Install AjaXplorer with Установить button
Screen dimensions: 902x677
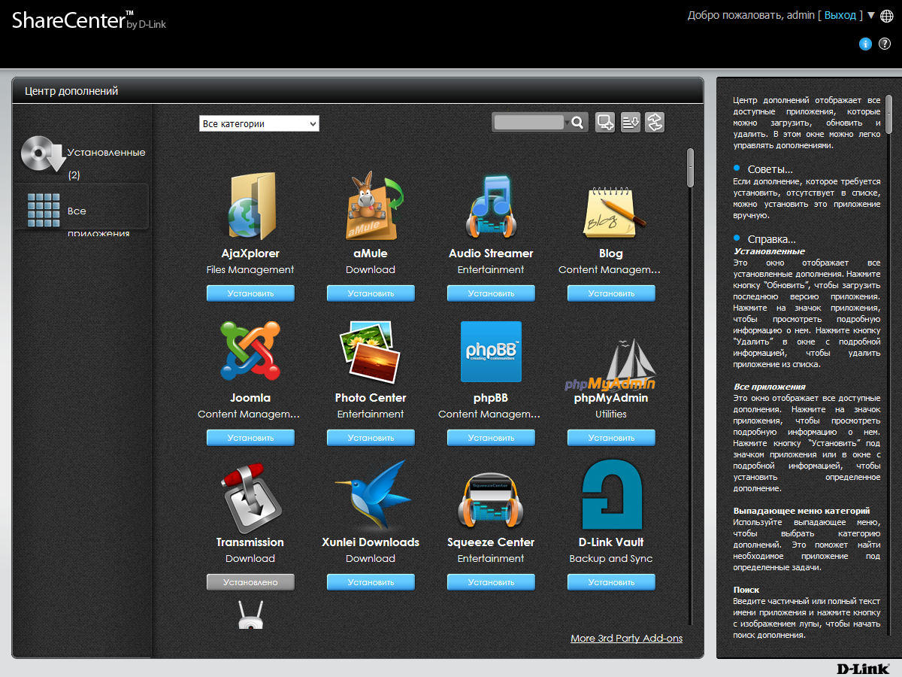250,293
